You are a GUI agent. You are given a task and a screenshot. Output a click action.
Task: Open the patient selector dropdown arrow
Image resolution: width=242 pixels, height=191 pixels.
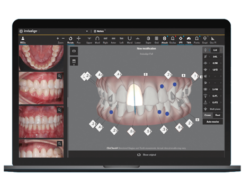(x=87, y=31)
